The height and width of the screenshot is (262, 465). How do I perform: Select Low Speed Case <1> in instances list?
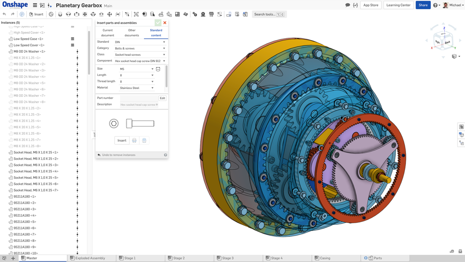coord(28,39)
